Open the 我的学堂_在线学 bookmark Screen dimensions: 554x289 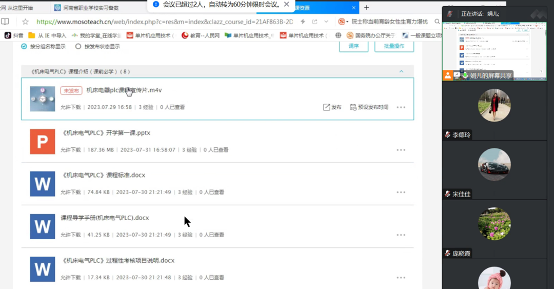pos(96,35)
